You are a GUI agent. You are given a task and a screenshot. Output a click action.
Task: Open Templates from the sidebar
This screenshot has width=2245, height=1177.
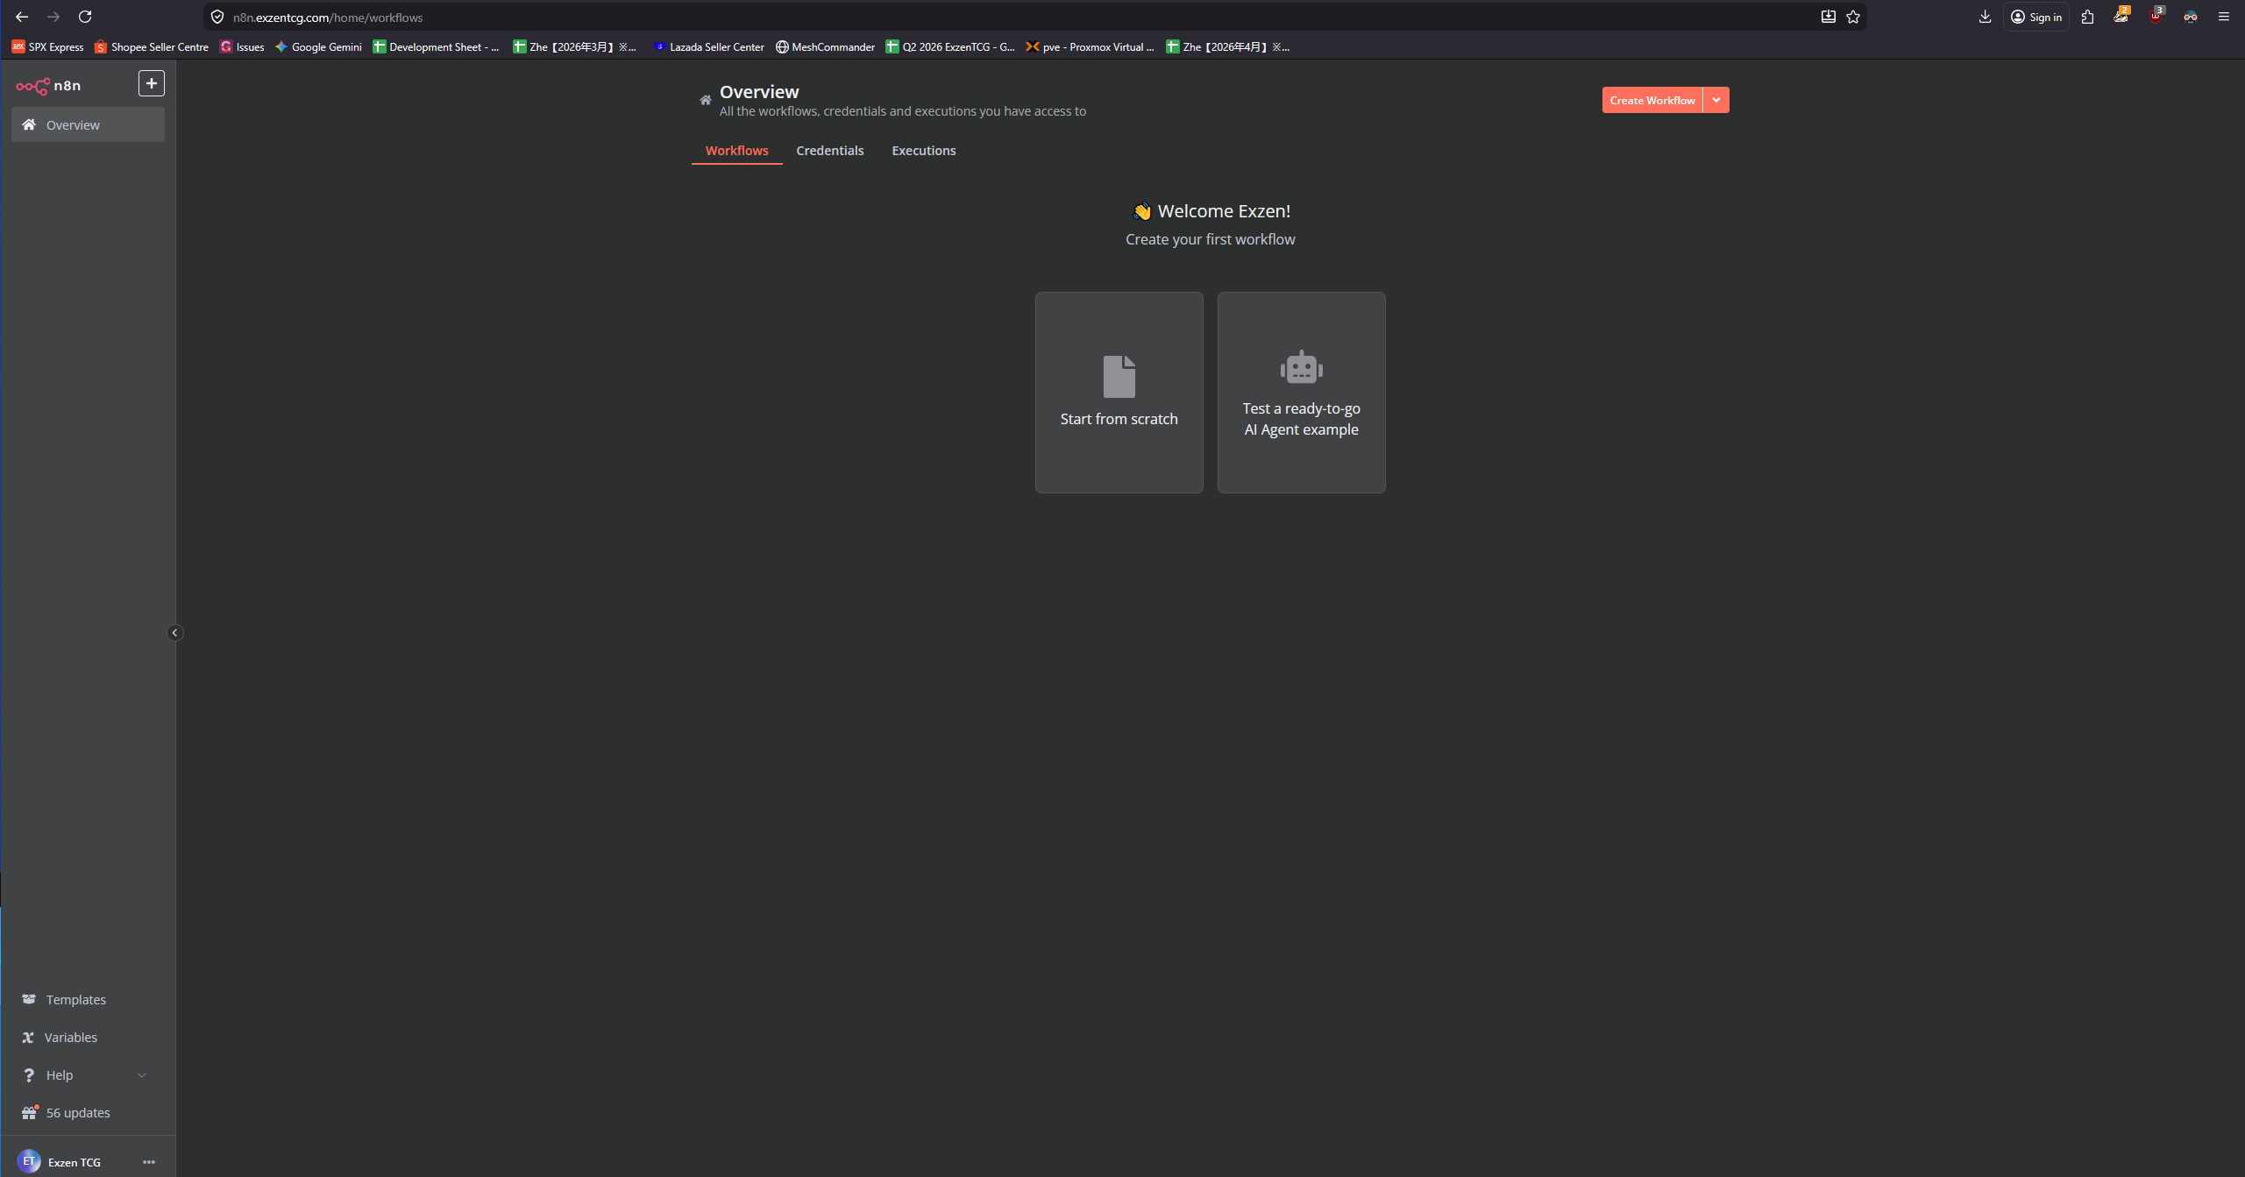click(75, 999)
